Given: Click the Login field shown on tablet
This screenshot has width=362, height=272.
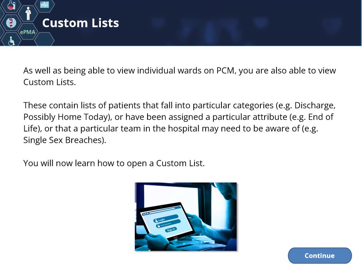Looking at the screenshot, I should coord(166,218).
